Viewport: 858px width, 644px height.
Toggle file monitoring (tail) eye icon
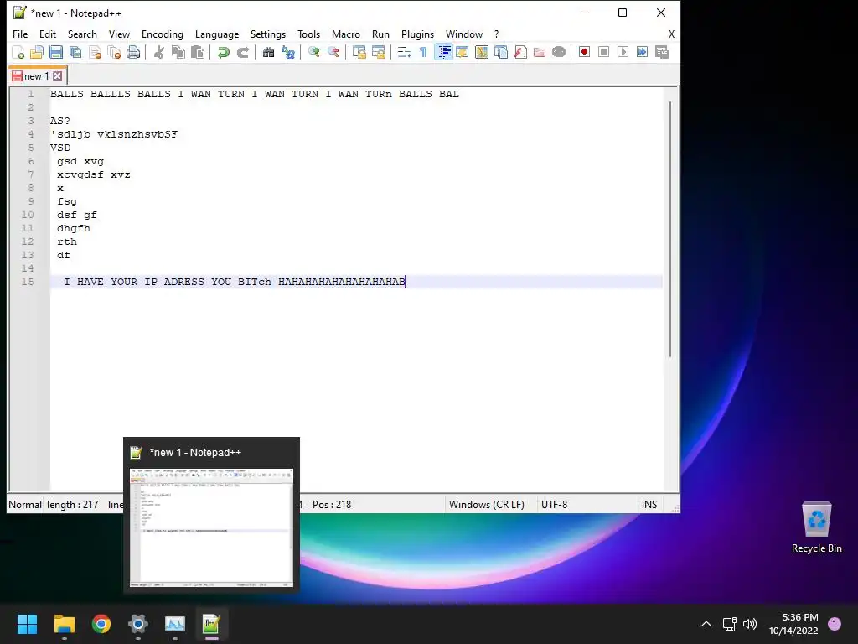coord(559,53)
